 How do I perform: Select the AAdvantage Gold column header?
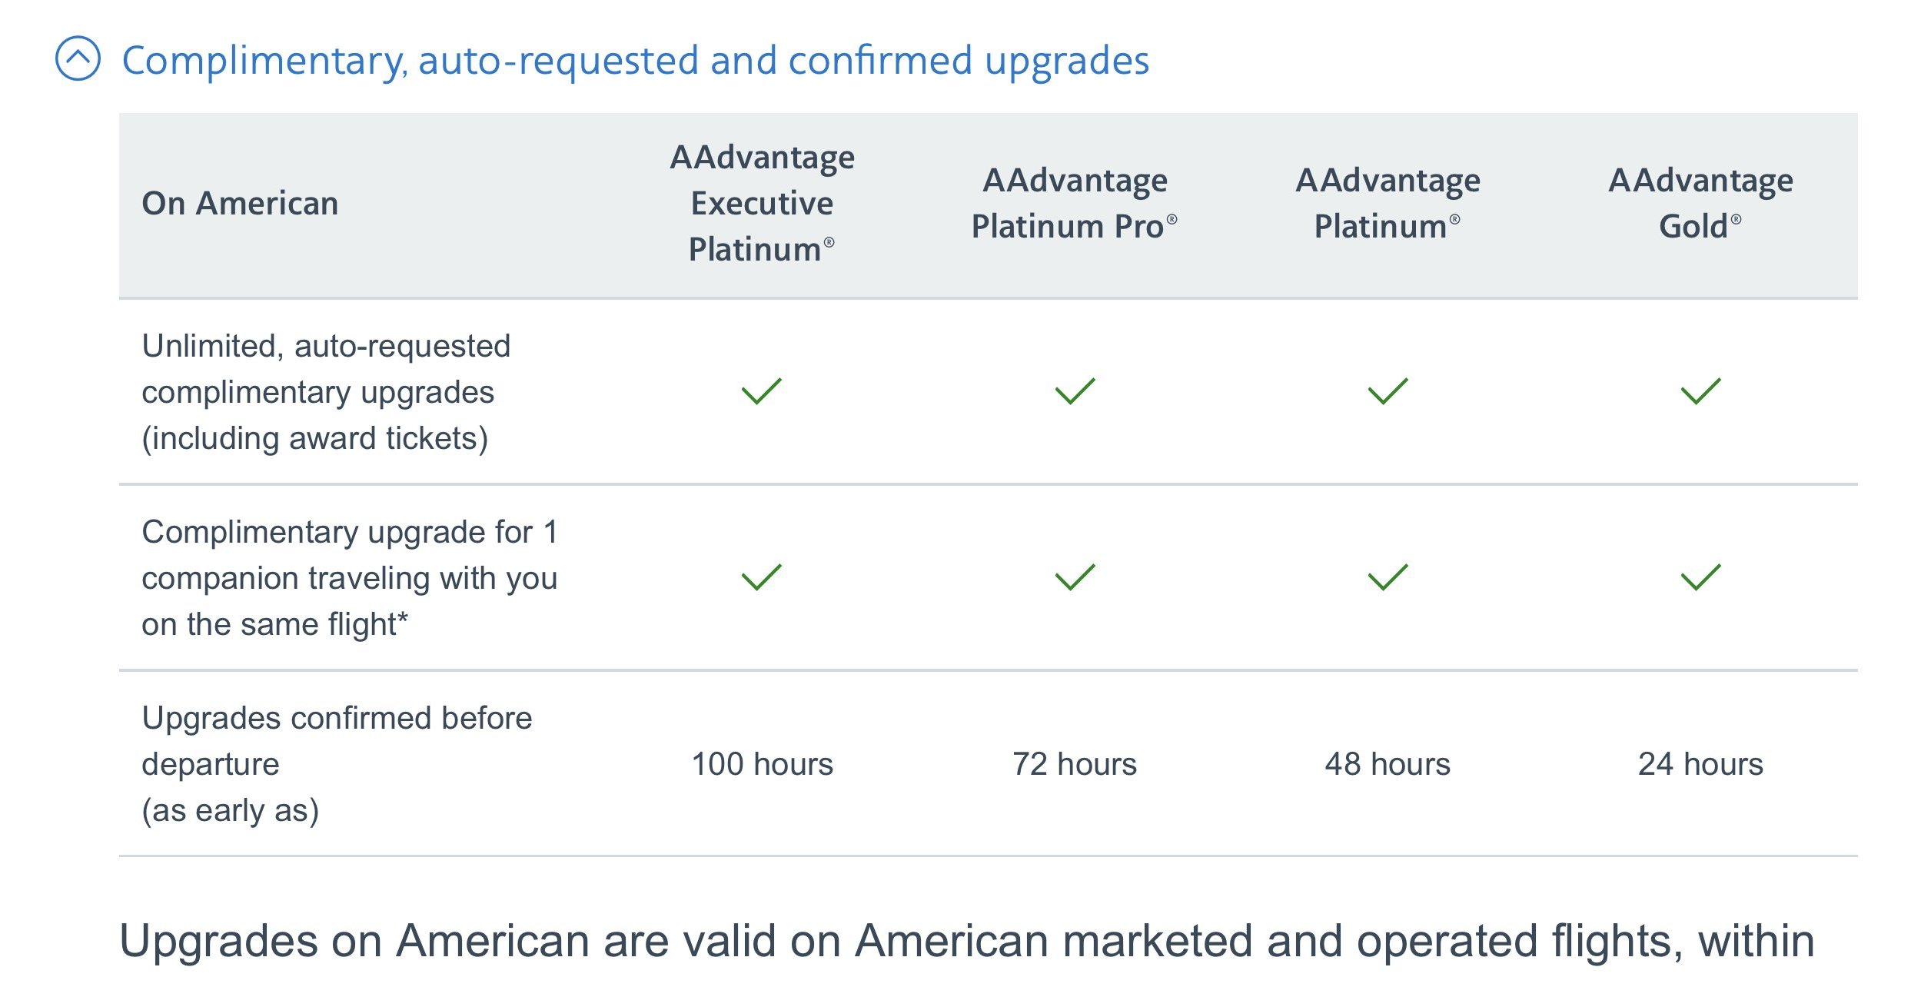pos(1700,203)
